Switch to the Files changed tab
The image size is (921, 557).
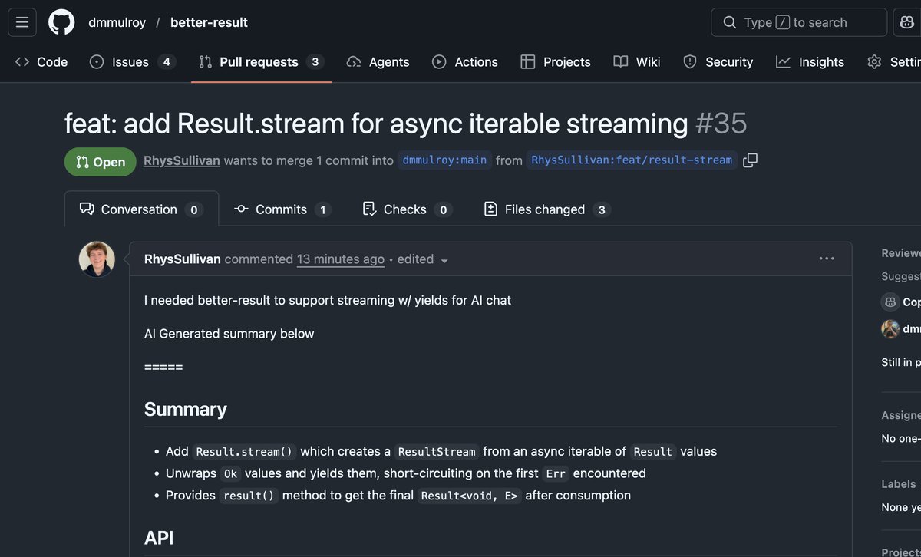point(547,209)
